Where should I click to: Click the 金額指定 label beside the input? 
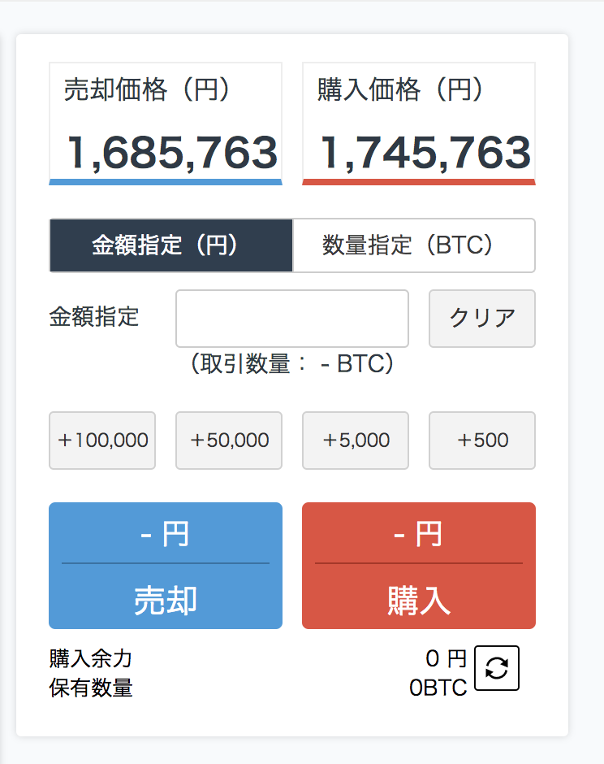(x=94, y=317)
